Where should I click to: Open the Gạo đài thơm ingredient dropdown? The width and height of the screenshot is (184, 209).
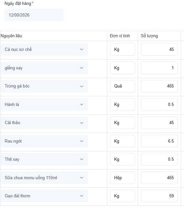click(x=45, y=196)
